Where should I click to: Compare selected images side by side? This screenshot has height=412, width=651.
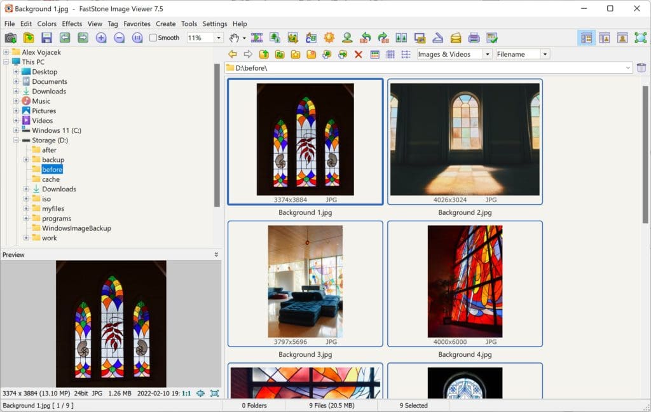(402, 38)
